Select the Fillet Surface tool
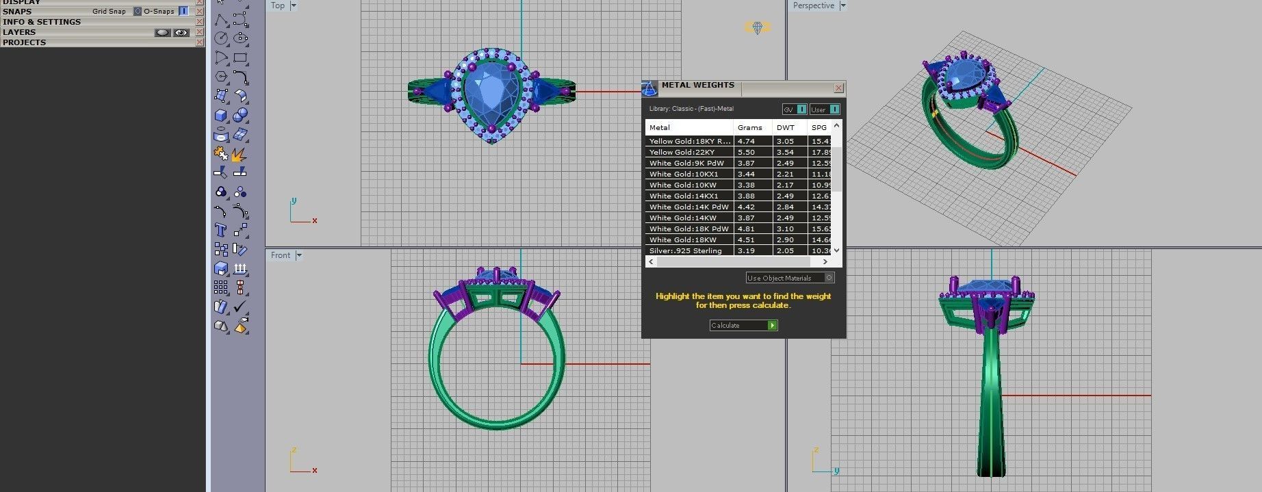 240,96
